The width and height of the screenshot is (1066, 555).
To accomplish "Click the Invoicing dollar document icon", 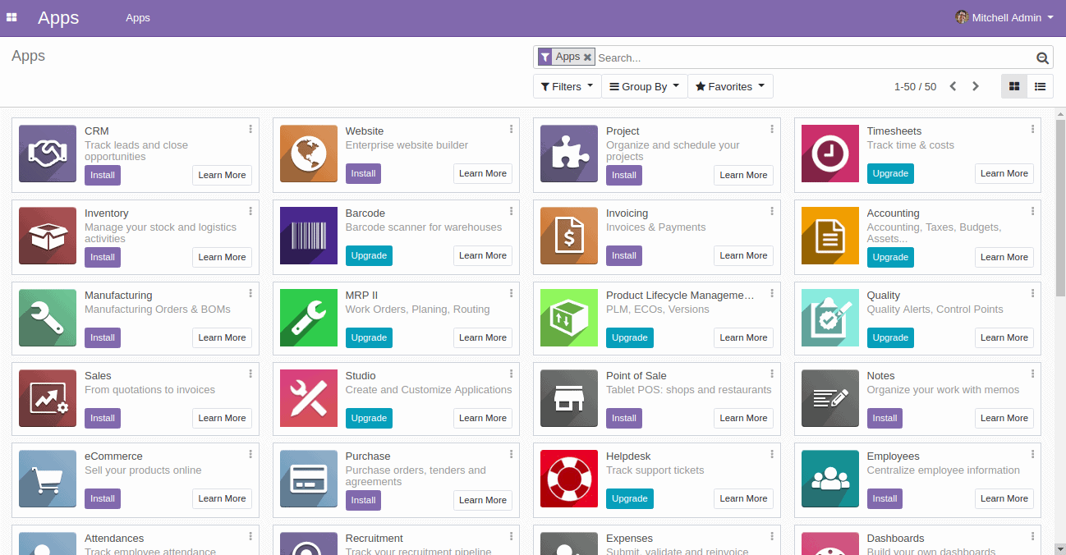I will tap(568, 236).
